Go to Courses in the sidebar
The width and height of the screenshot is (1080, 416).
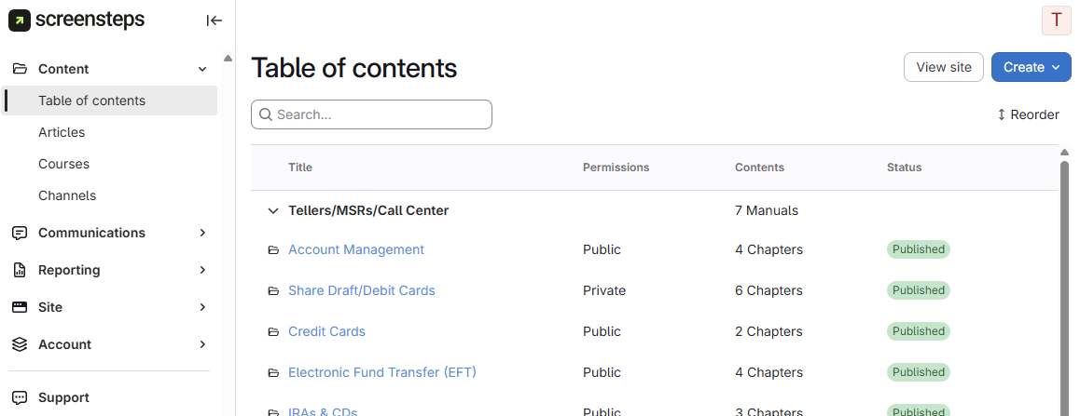(x=63, y=164)
